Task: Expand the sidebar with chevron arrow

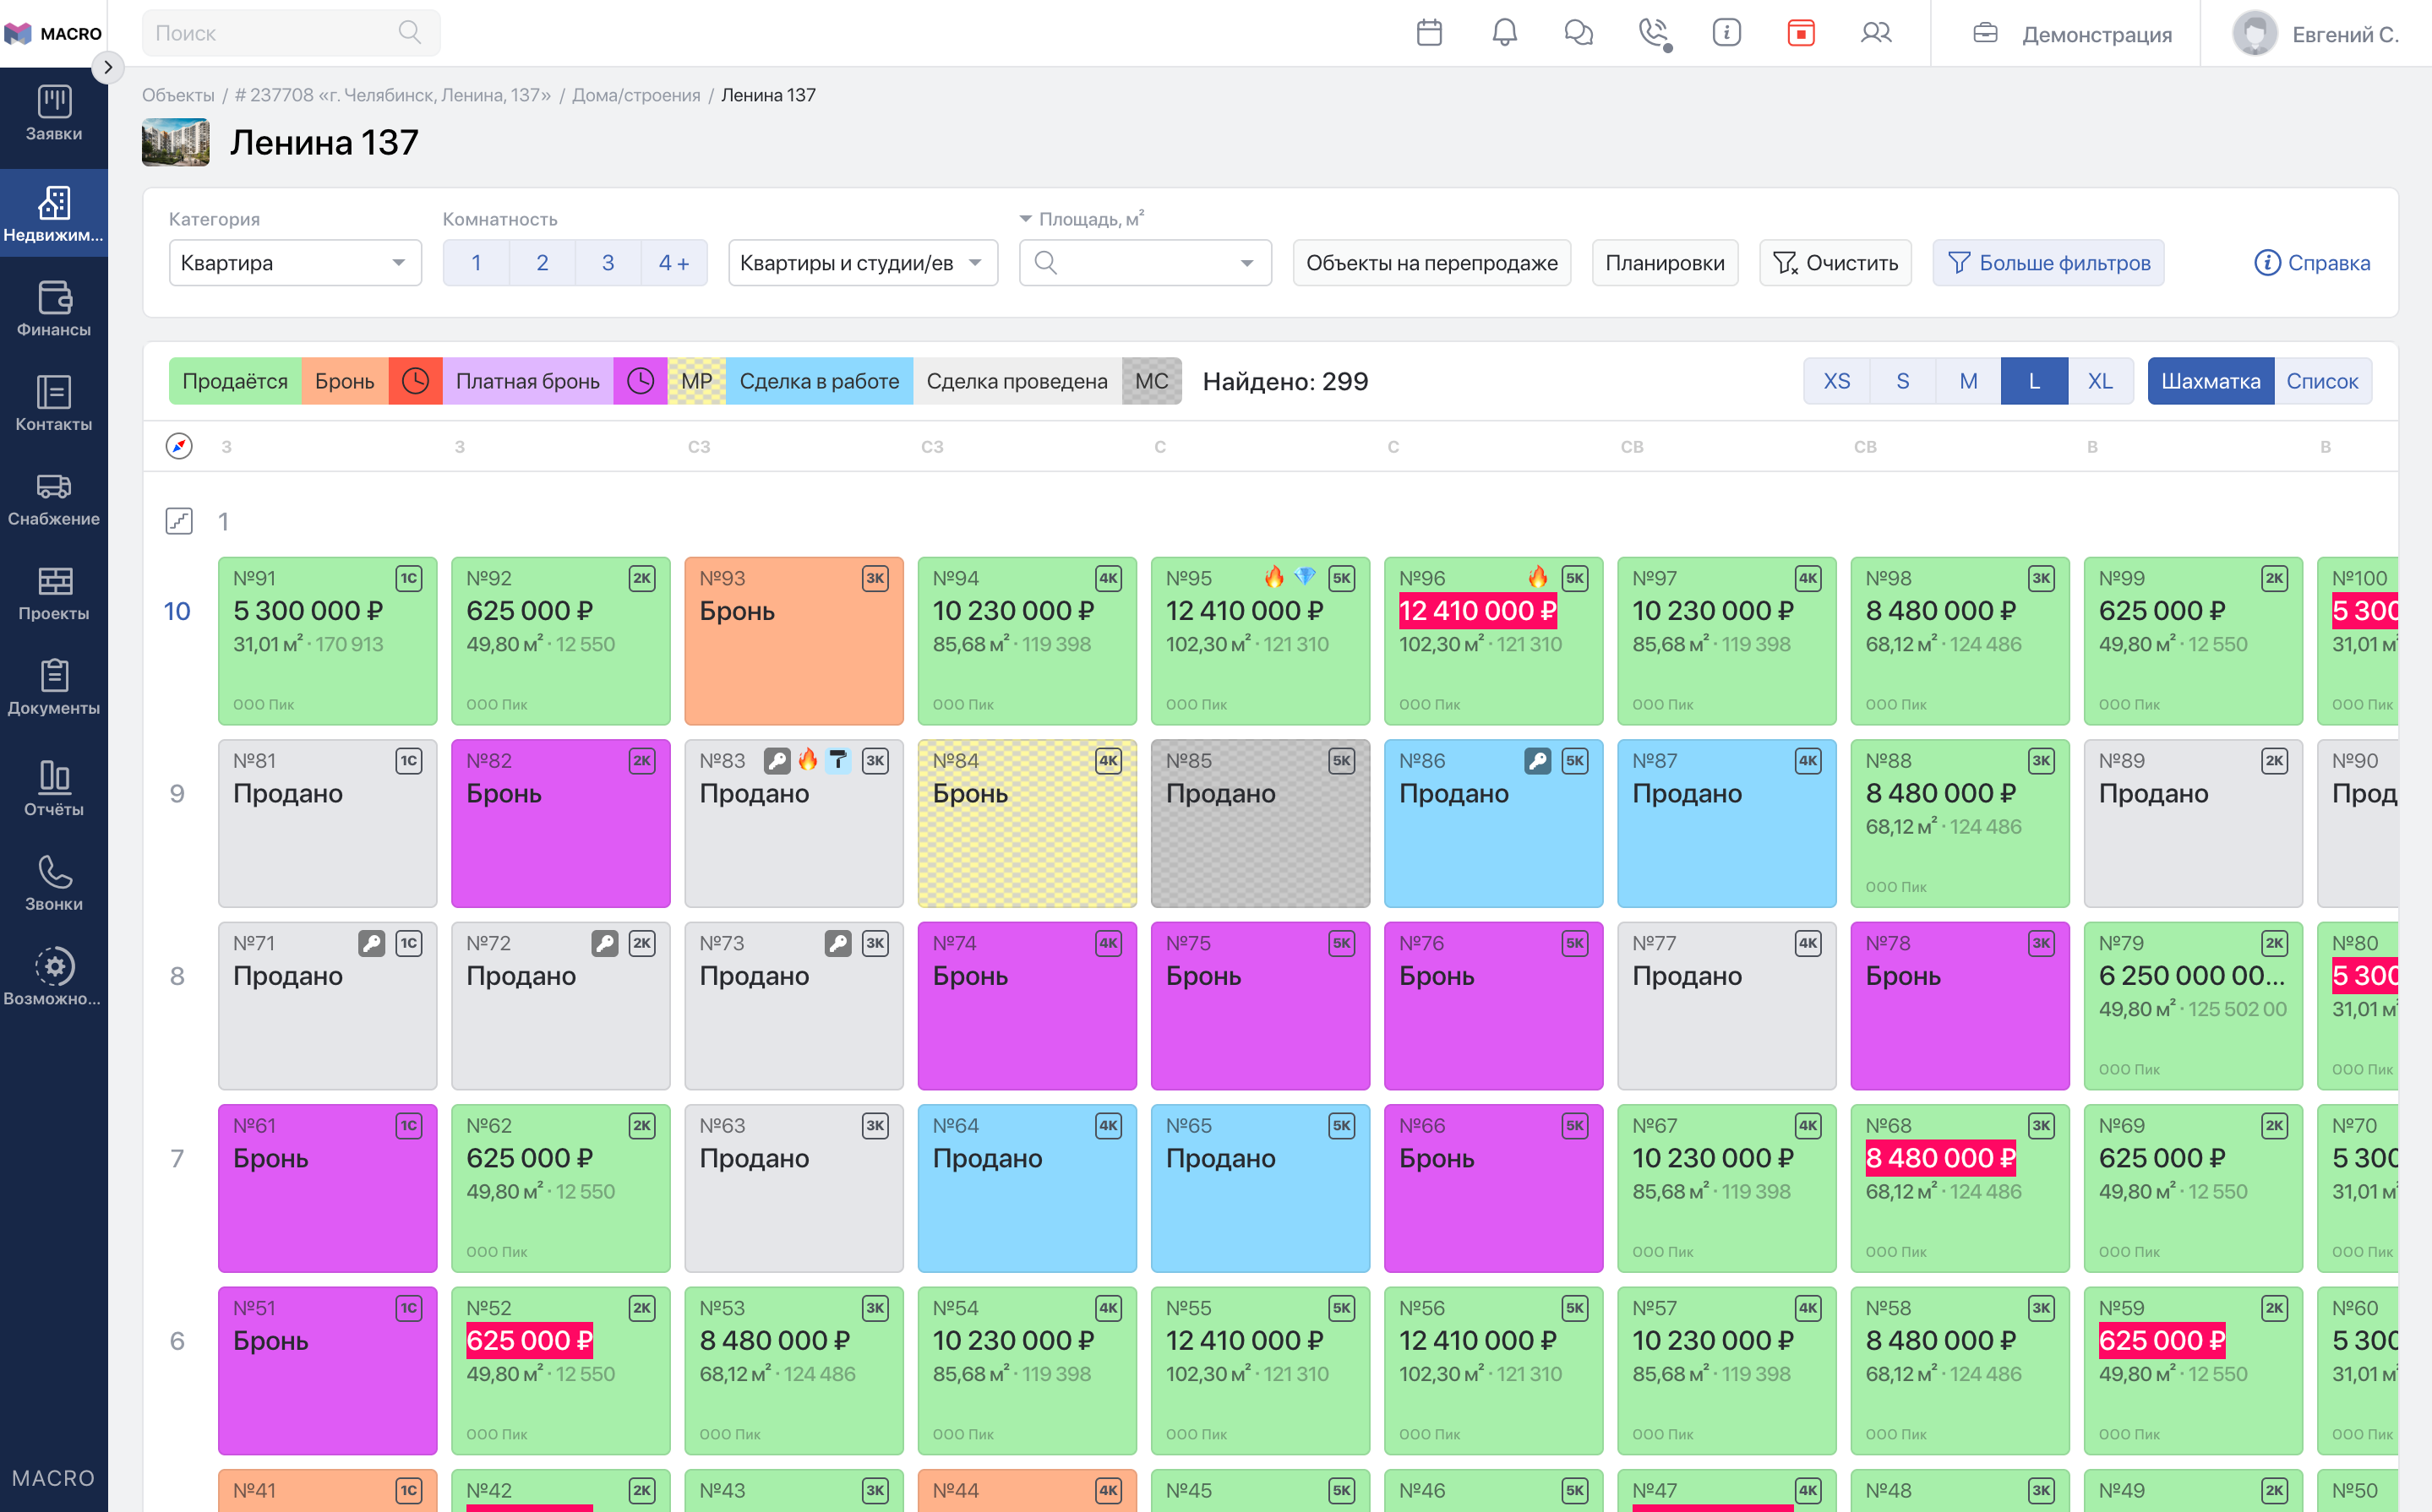Action: click(108, 68)
